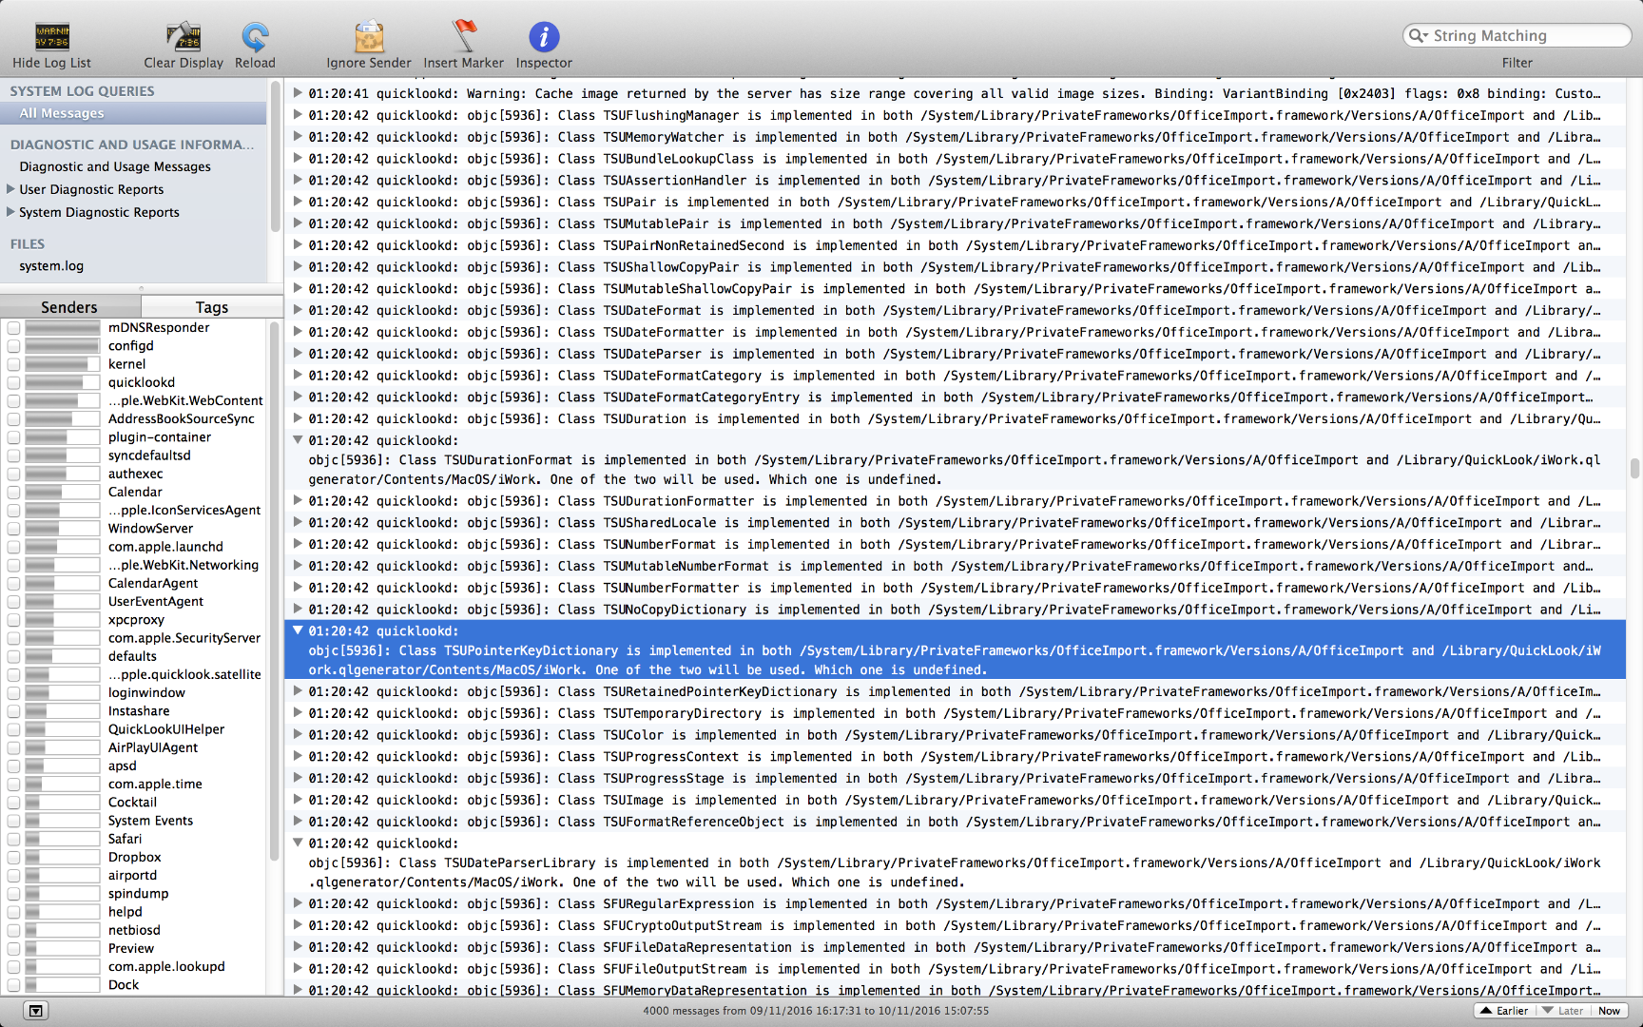
Task: Select the TSUImage log message line
Action: pos(954,801)
